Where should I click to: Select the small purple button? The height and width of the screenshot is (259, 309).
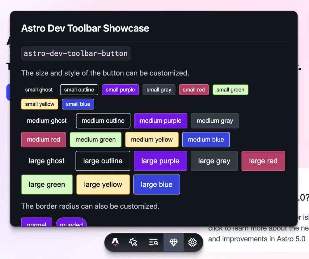tap(121, 90)
